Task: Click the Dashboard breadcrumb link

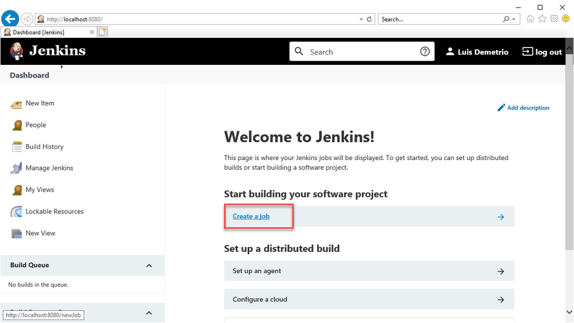Action: 30,75
